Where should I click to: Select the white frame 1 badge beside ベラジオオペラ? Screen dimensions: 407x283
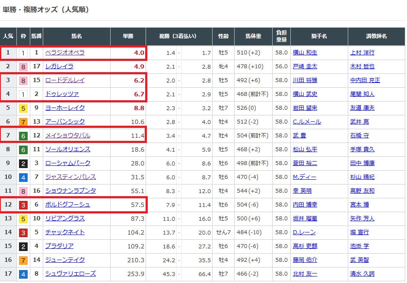tap(23, 53)
